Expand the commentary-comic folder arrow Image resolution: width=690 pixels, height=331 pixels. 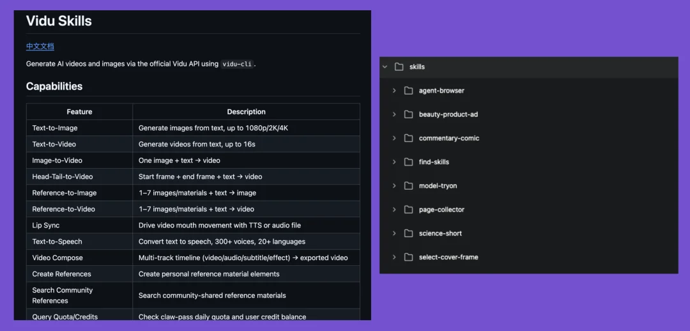pyautogui.click(x=394, y=138)
